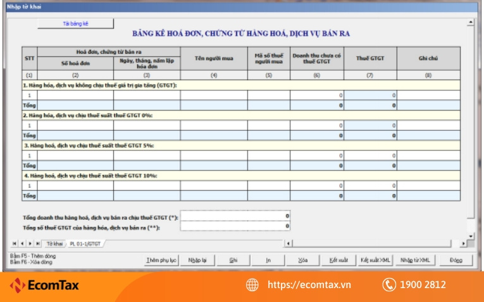Click Số hoá đơn cell in section 1
The width and height of the screenshot is (484, 302).
(x=75, y=95)
